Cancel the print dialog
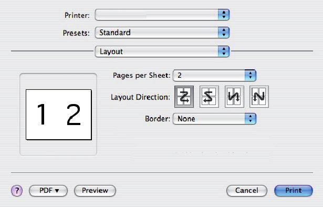Viewport: 323px width, 207px height. pyautogui.click(x=246, y=191)
